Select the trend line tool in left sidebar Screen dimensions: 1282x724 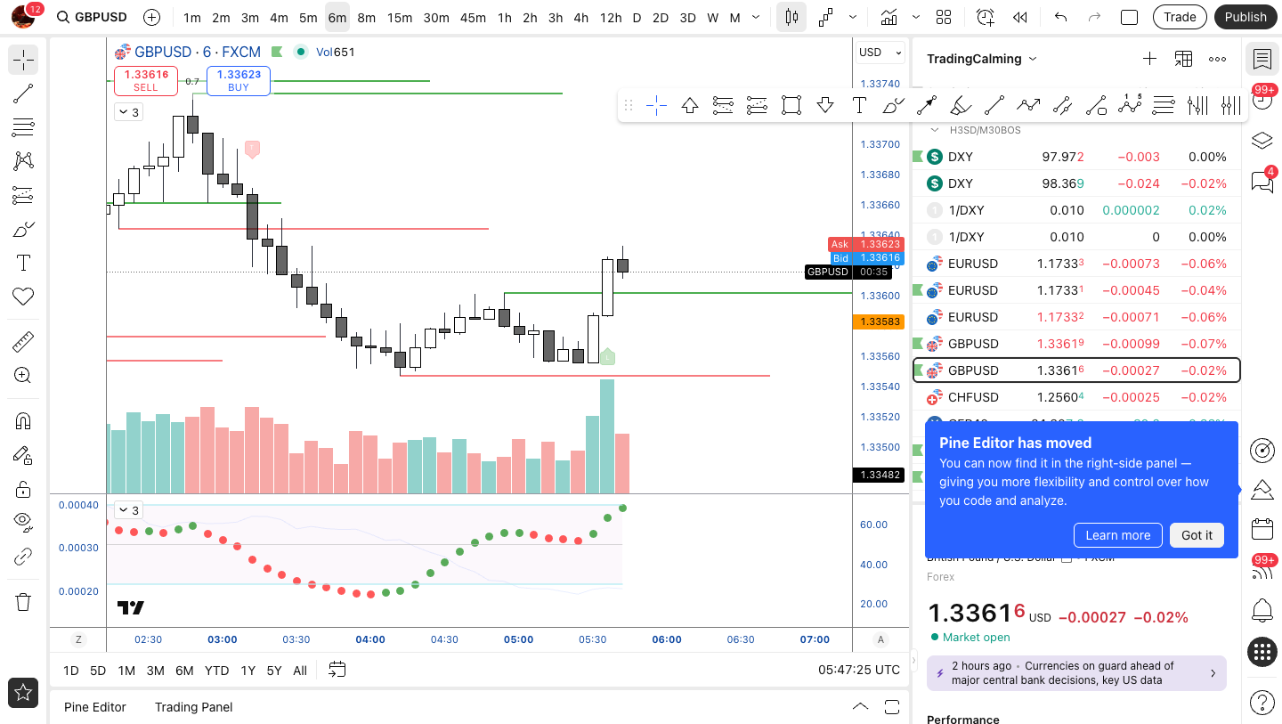coord(23,94)
